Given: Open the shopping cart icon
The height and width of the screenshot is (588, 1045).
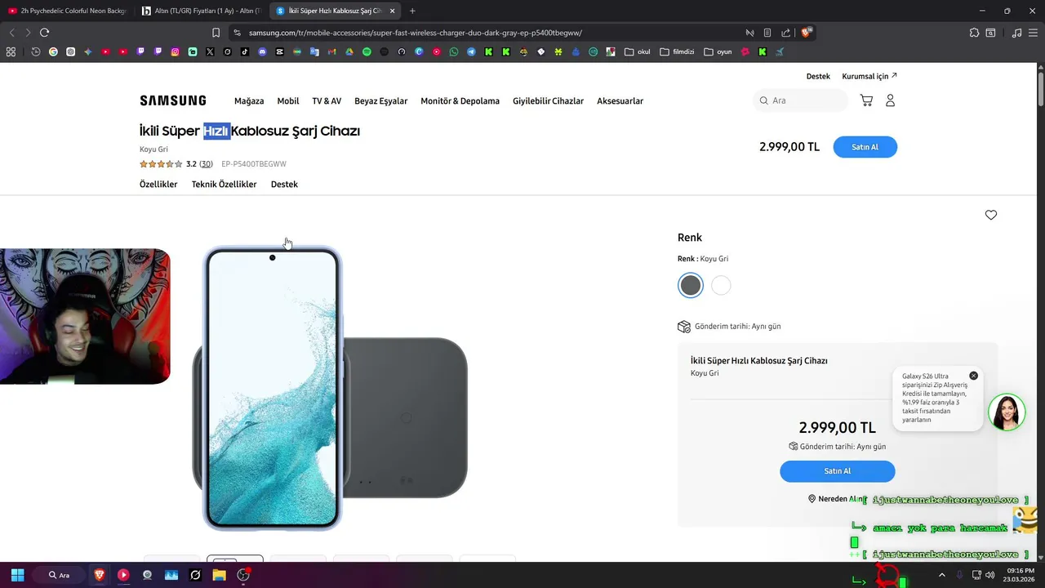Looking at the screenshot, I should click(866, 100).
